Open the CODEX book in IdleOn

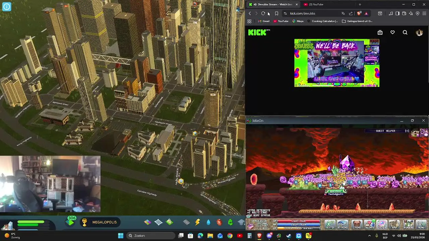(x=382, y=225)
